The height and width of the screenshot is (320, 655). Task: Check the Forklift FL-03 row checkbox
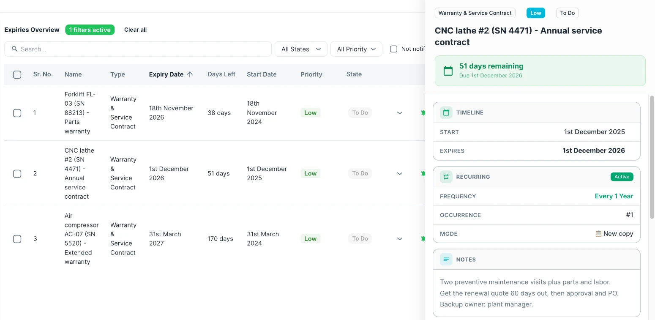coord(17,113)
